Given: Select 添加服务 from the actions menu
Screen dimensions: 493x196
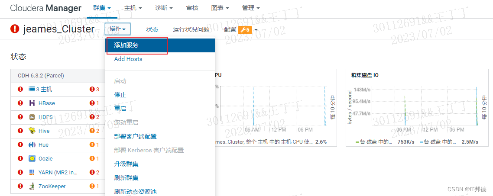Looking at the screenshot, I should 160,45.
